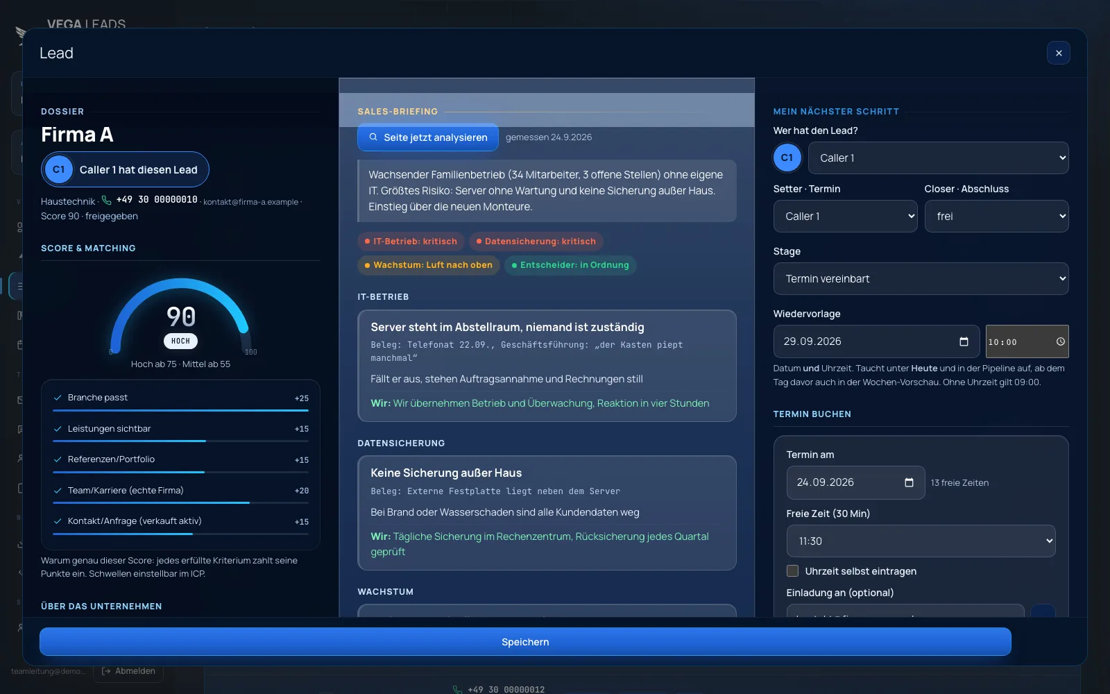Click the text Score 90 · freigegeben
This screenshot has width=1110, height=694.
pyautogui.click(x=89, y=216)
